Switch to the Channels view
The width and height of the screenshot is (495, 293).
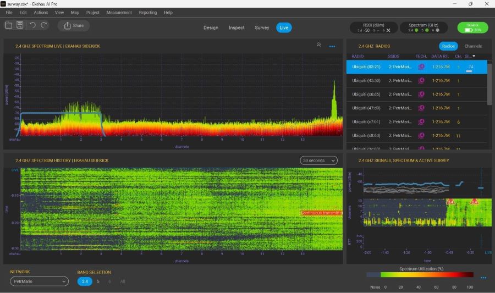tap(473, 46)
